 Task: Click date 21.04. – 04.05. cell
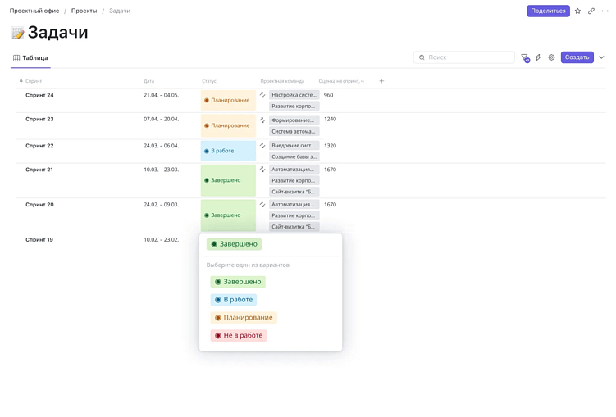tap(161, 95)
